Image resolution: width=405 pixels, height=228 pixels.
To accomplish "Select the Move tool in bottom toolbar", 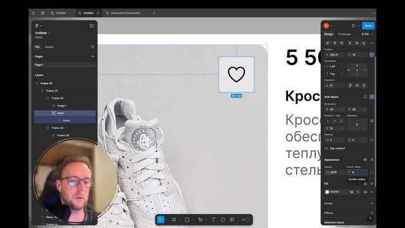I will click(x=160, y=220).
